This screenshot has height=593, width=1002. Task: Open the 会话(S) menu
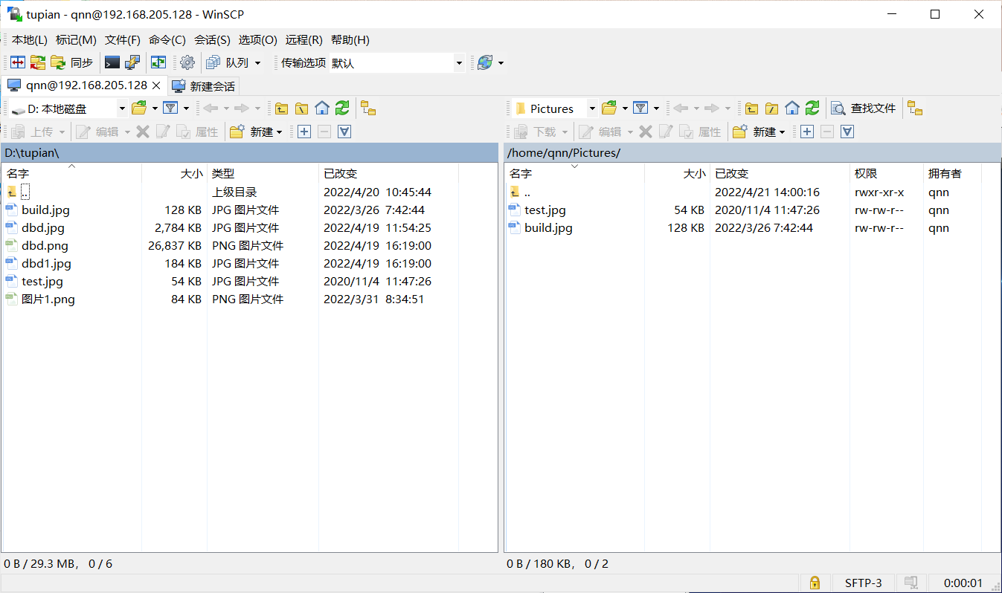212,40
